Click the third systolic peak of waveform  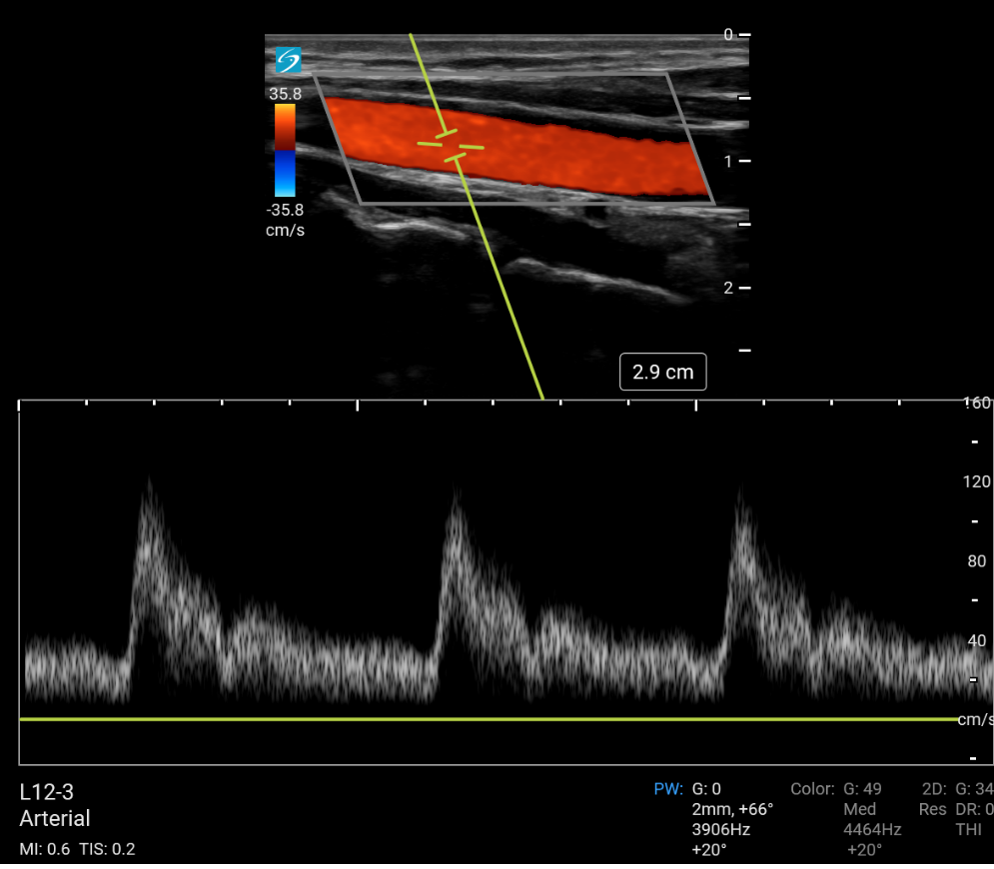point(741,494)
